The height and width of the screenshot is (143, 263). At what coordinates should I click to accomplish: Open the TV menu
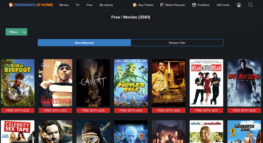77,5
